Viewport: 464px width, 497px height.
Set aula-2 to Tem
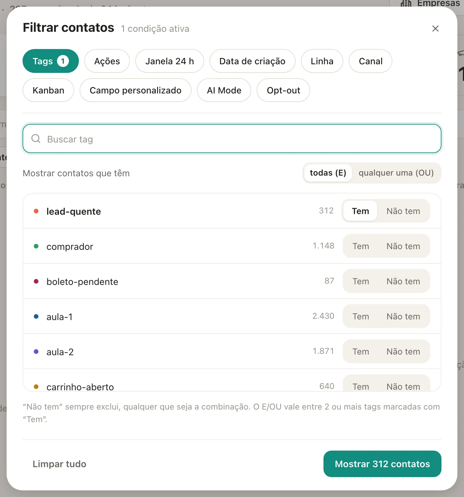point(361,351)
